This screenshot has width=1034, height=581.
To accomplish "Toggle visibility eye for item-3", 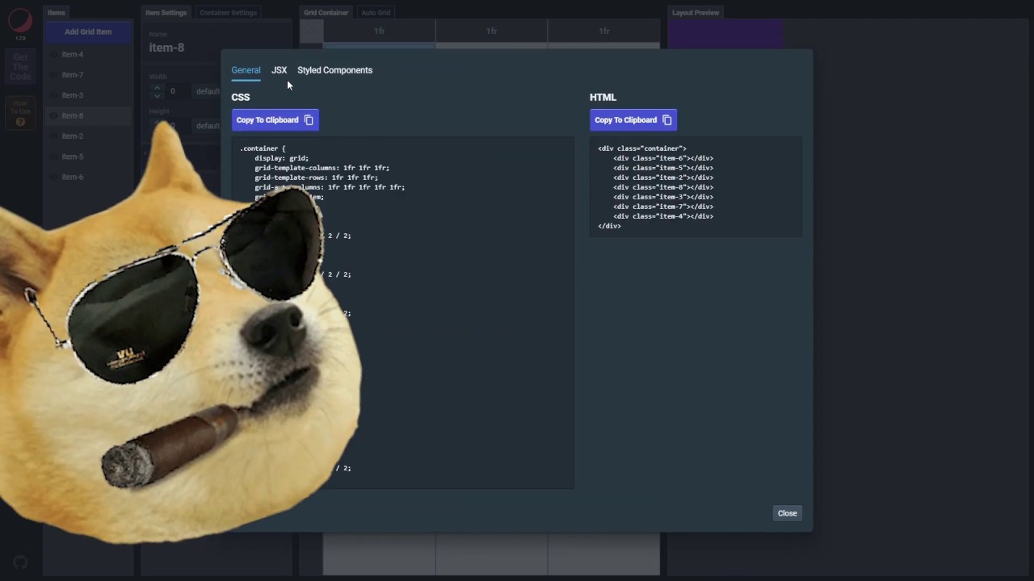I will 53,95.
